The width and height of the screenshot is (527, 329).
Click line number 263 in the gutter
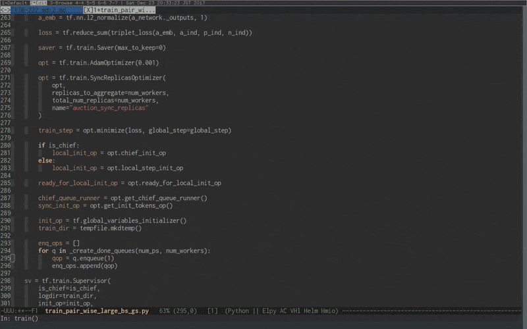click(x=5, y=18)
